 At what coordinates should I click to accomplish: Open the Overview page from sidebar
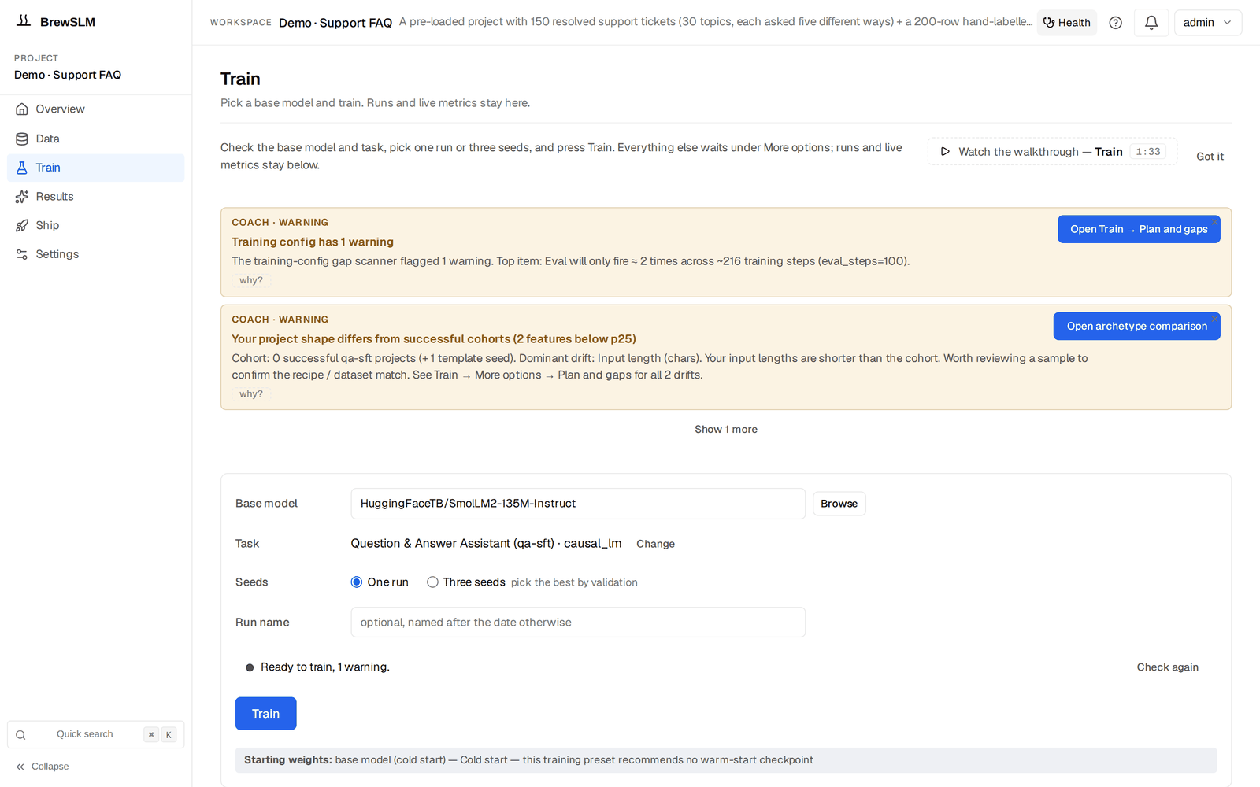click(x=95, y=109)
